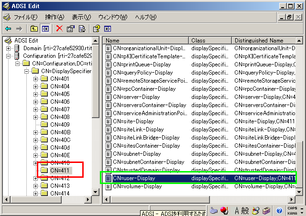Click list pane horizontal scrollbar right arrow
Screen dimensions: 306x216
click(292, 199)
